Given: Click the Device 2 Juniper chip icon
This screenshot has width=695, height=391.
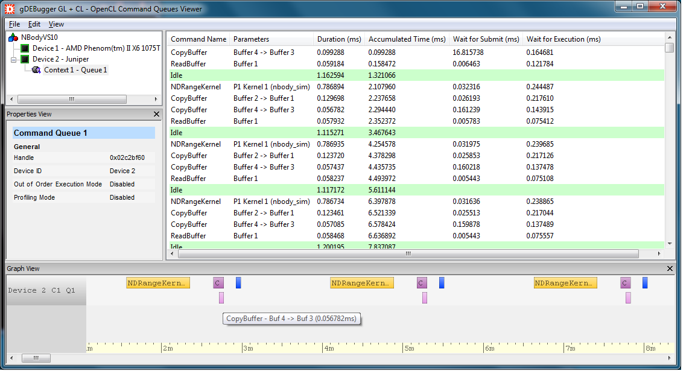Looking at the screenshot, I should (25, 59).
